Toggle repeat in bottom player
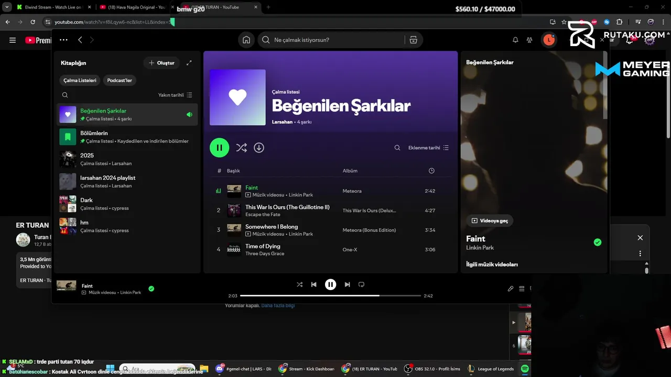The width and height of the screenshot is (671, 377). [x=361, y=284]
